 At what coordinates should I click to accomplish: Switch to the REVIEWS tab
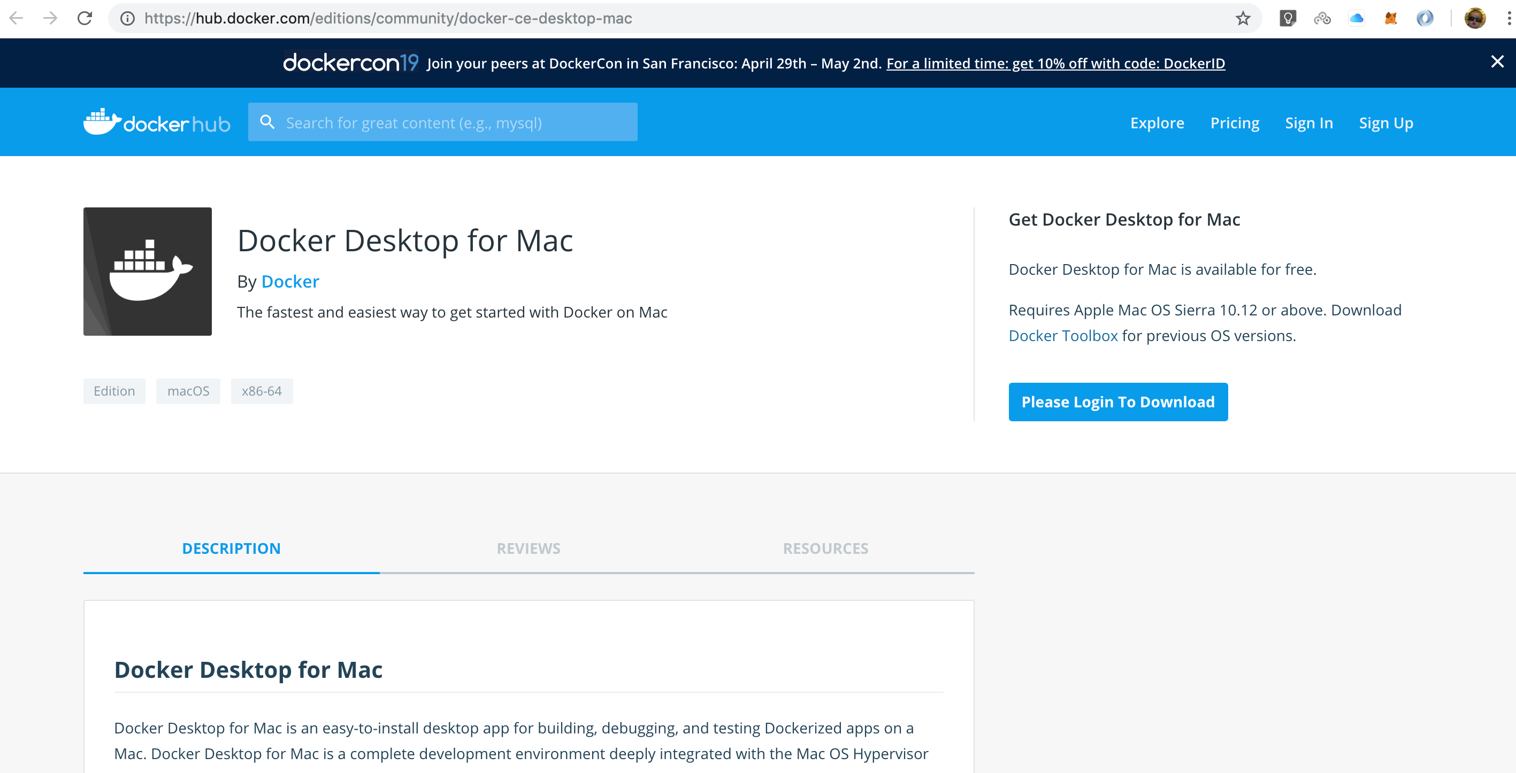coord(529,548)
